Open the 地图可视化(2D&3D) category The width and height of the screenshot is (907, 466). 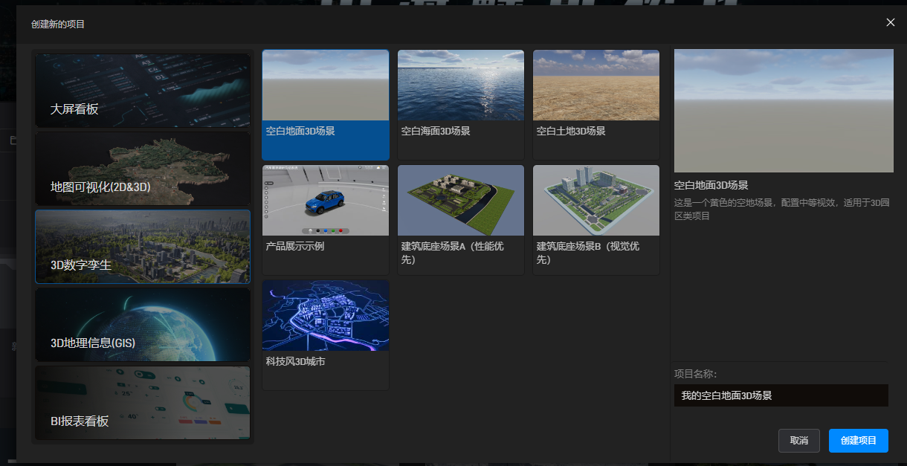[143, 169]
